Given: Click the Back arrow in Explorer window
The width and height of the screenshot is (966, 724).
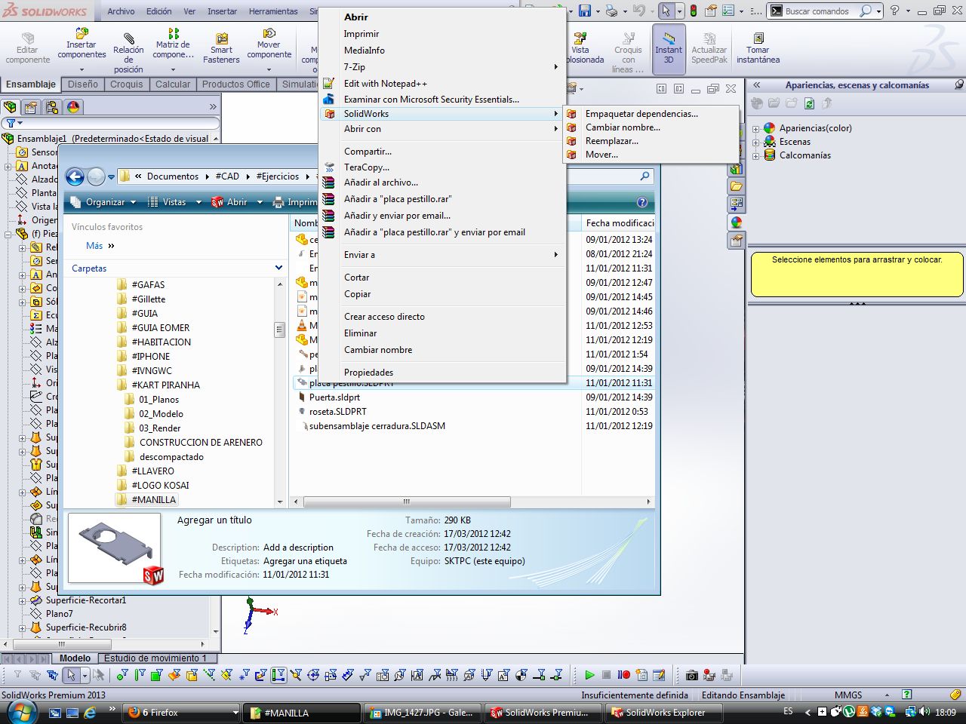Looking at the screenshot, I should 75,176.
